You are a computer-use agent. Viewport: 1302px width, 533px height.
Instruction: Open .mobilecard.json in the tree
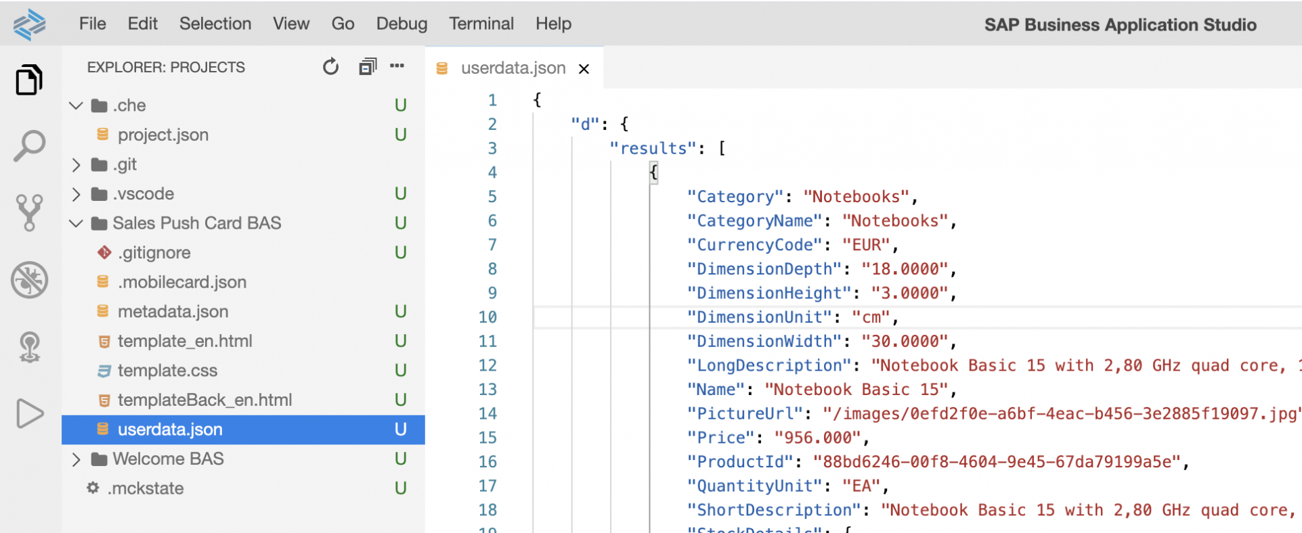point(182,282)
